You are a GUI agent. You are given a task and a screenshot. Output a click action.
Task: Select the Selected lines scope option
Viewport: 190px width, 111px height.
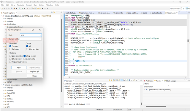tap(27, 49)
